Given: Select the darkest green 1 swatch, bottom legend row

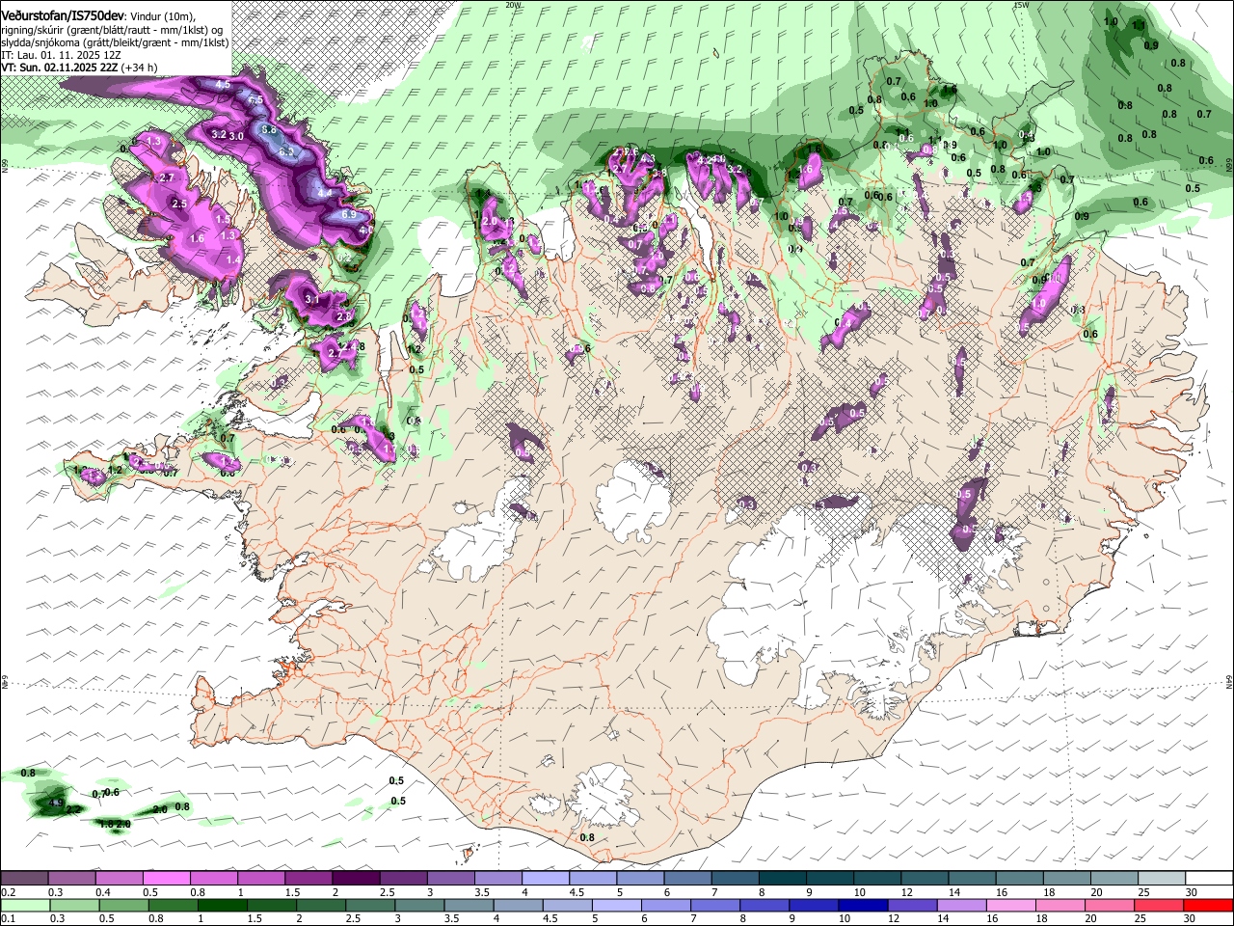Looking at the screenshot, I should pos(222,905).
